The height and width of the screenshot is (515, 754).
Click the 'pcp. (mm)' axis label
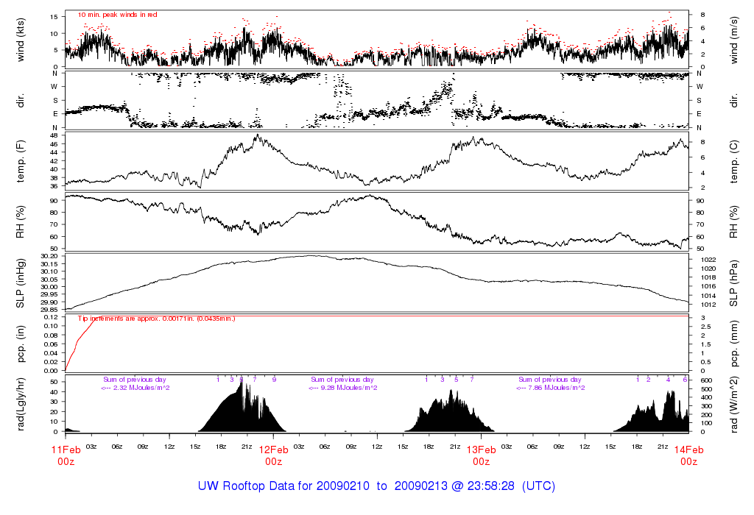tap(733, 344)
